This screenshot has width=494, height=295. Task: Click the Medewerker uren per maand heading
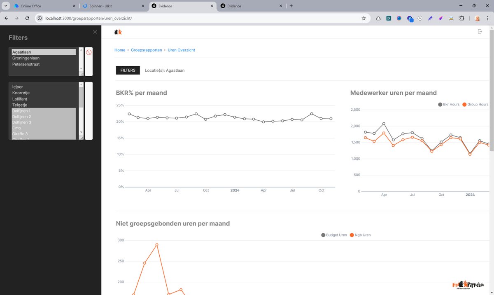tap(394, 93)
